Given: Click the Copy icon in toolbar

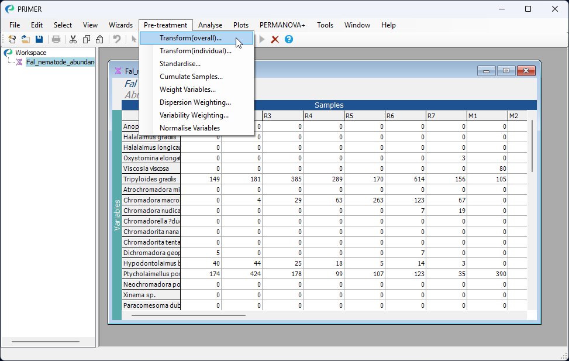Looking at the screenshot, I should [x=87, y=39].
